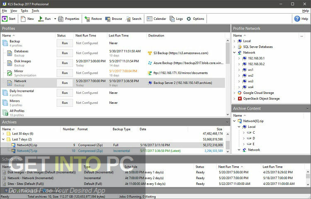Open Search from the toolbar

pos(134,19)
